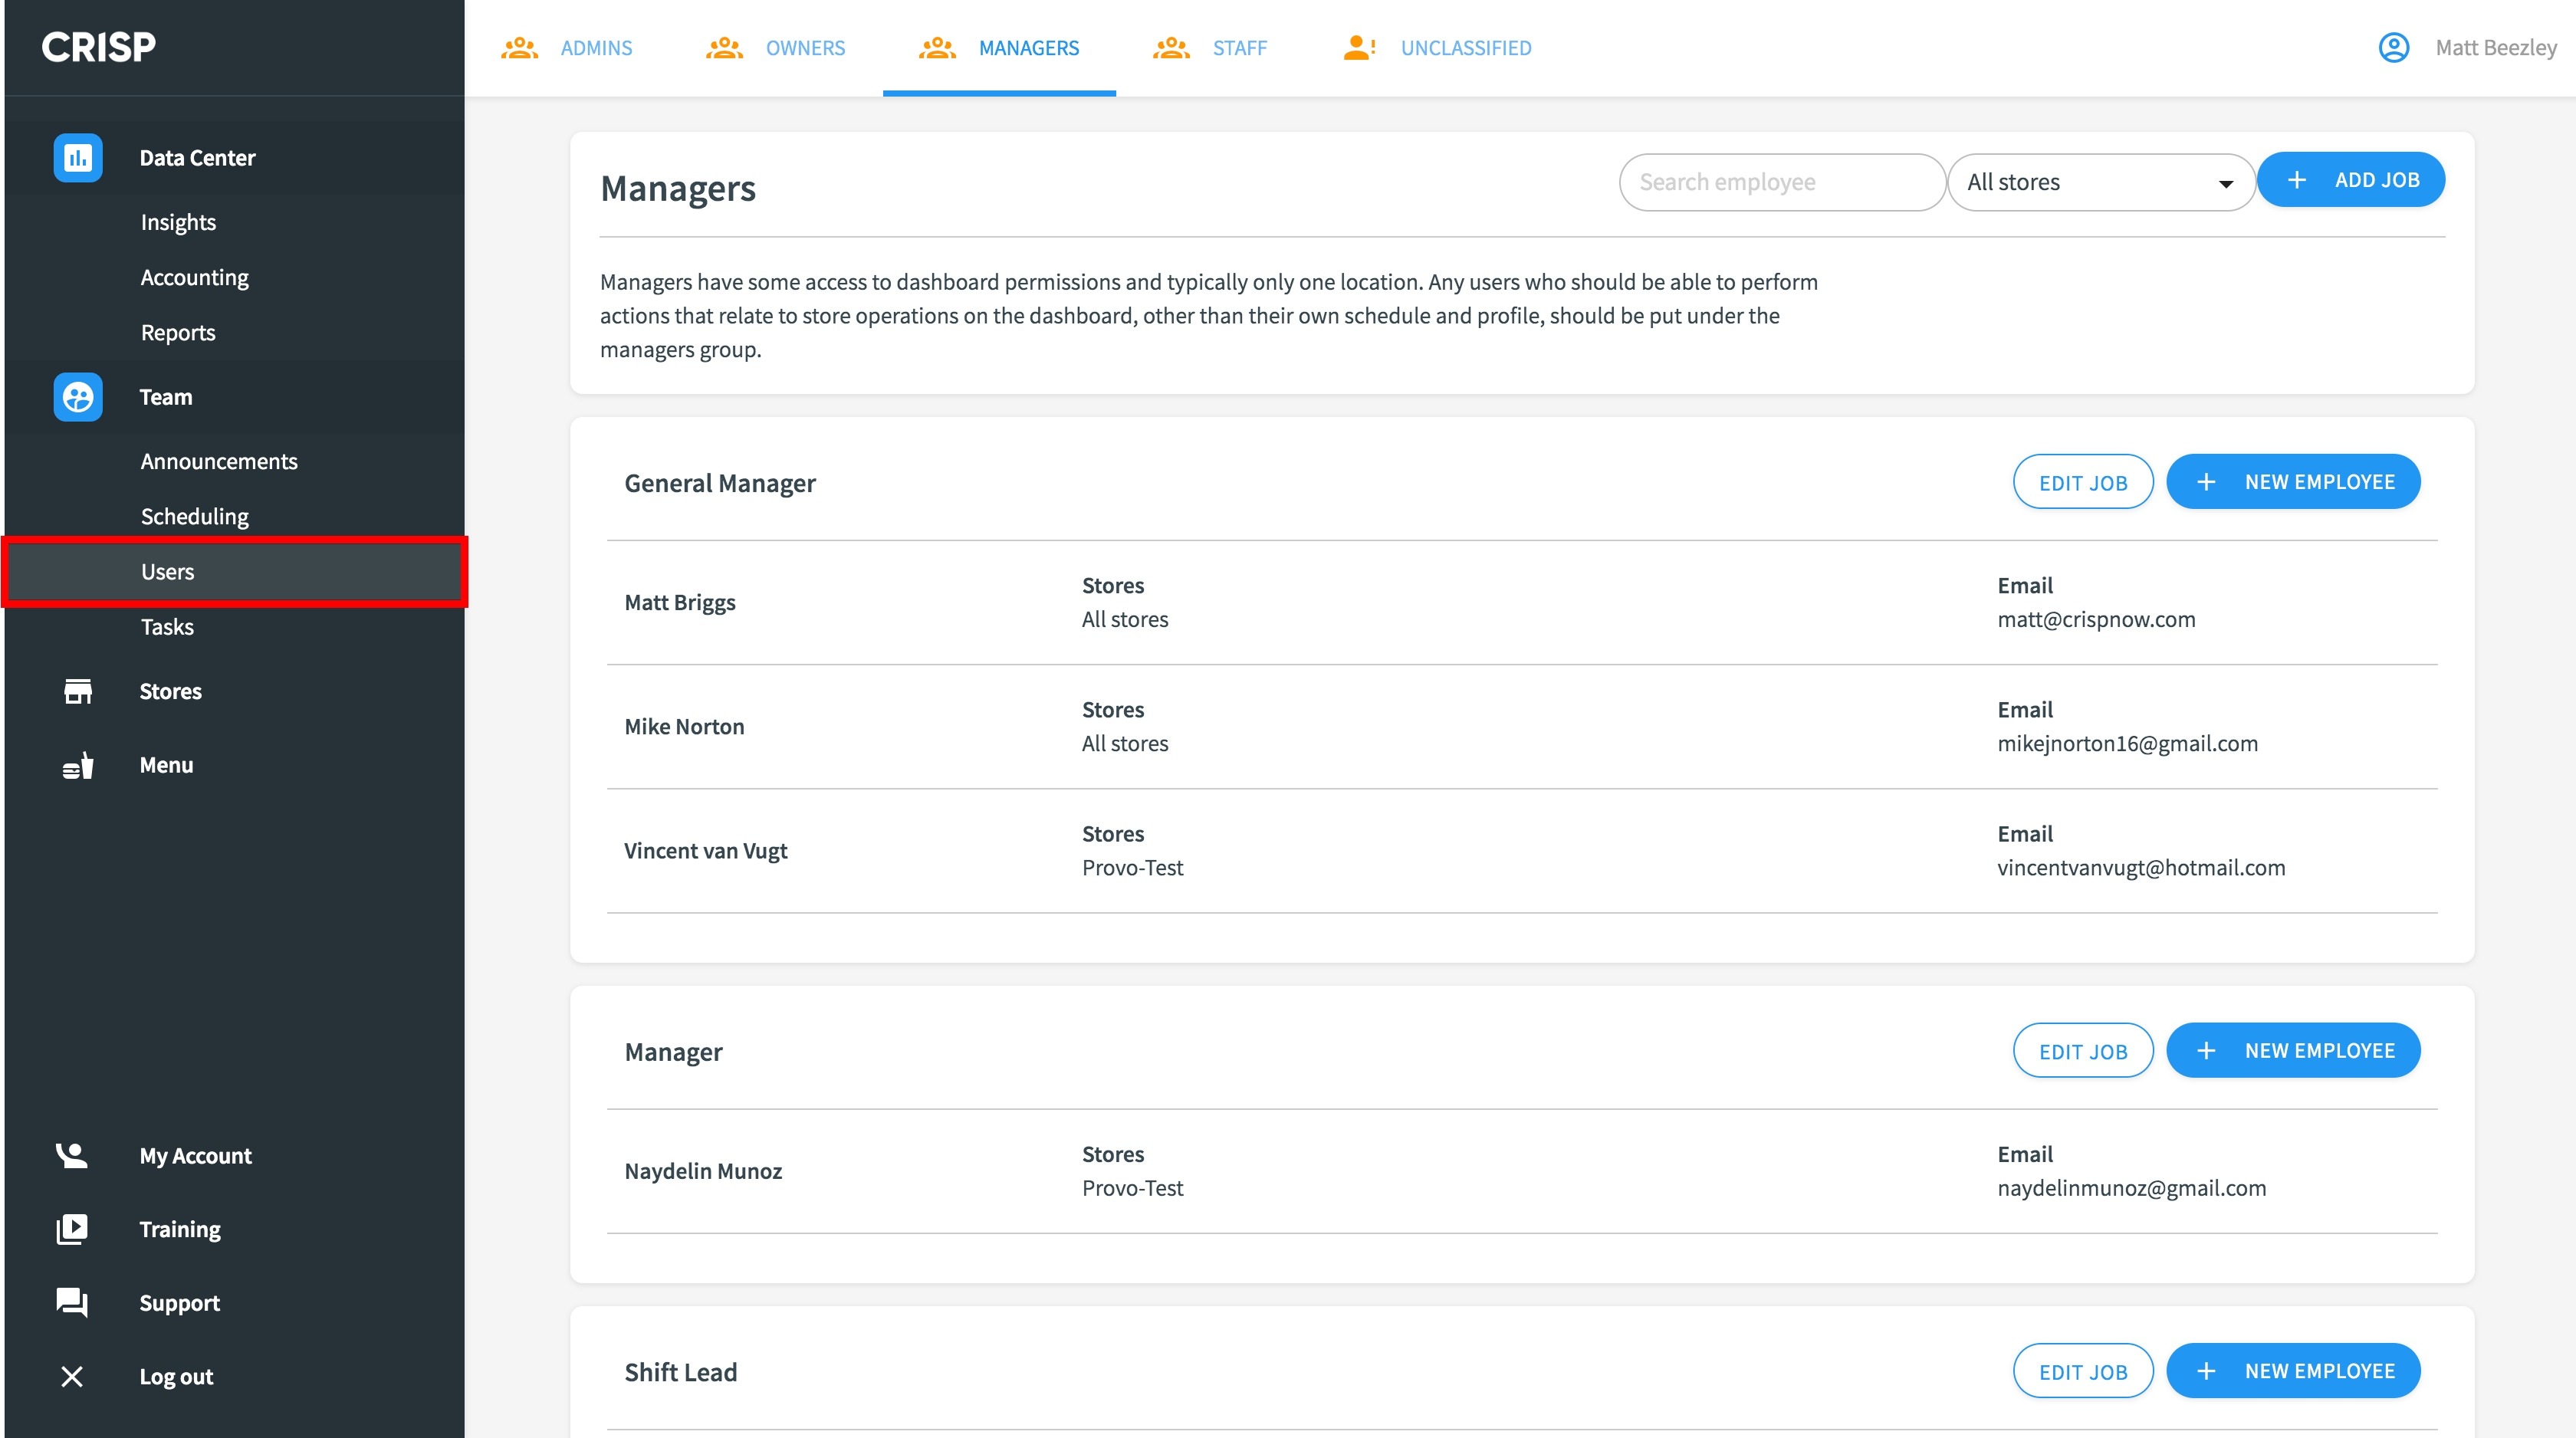Click the Log out X icon

[72, 1376]
